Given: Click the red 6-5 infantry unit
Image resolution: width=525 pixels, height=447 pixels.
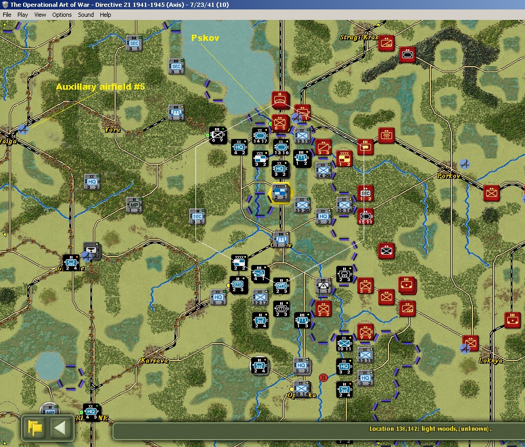Looking at the screenshot, I should point(280,123).
